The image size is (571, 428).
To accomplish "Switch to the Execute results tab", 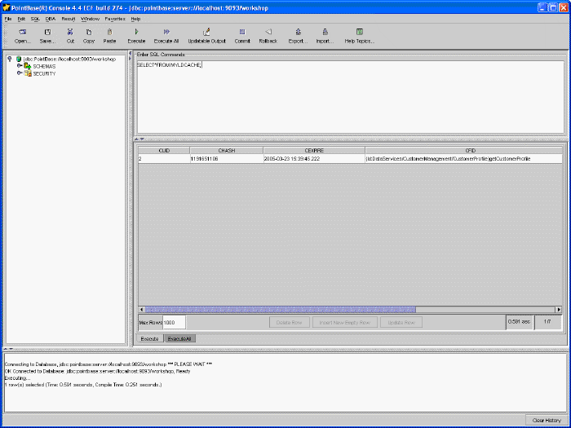I will [x=149, y=338].
